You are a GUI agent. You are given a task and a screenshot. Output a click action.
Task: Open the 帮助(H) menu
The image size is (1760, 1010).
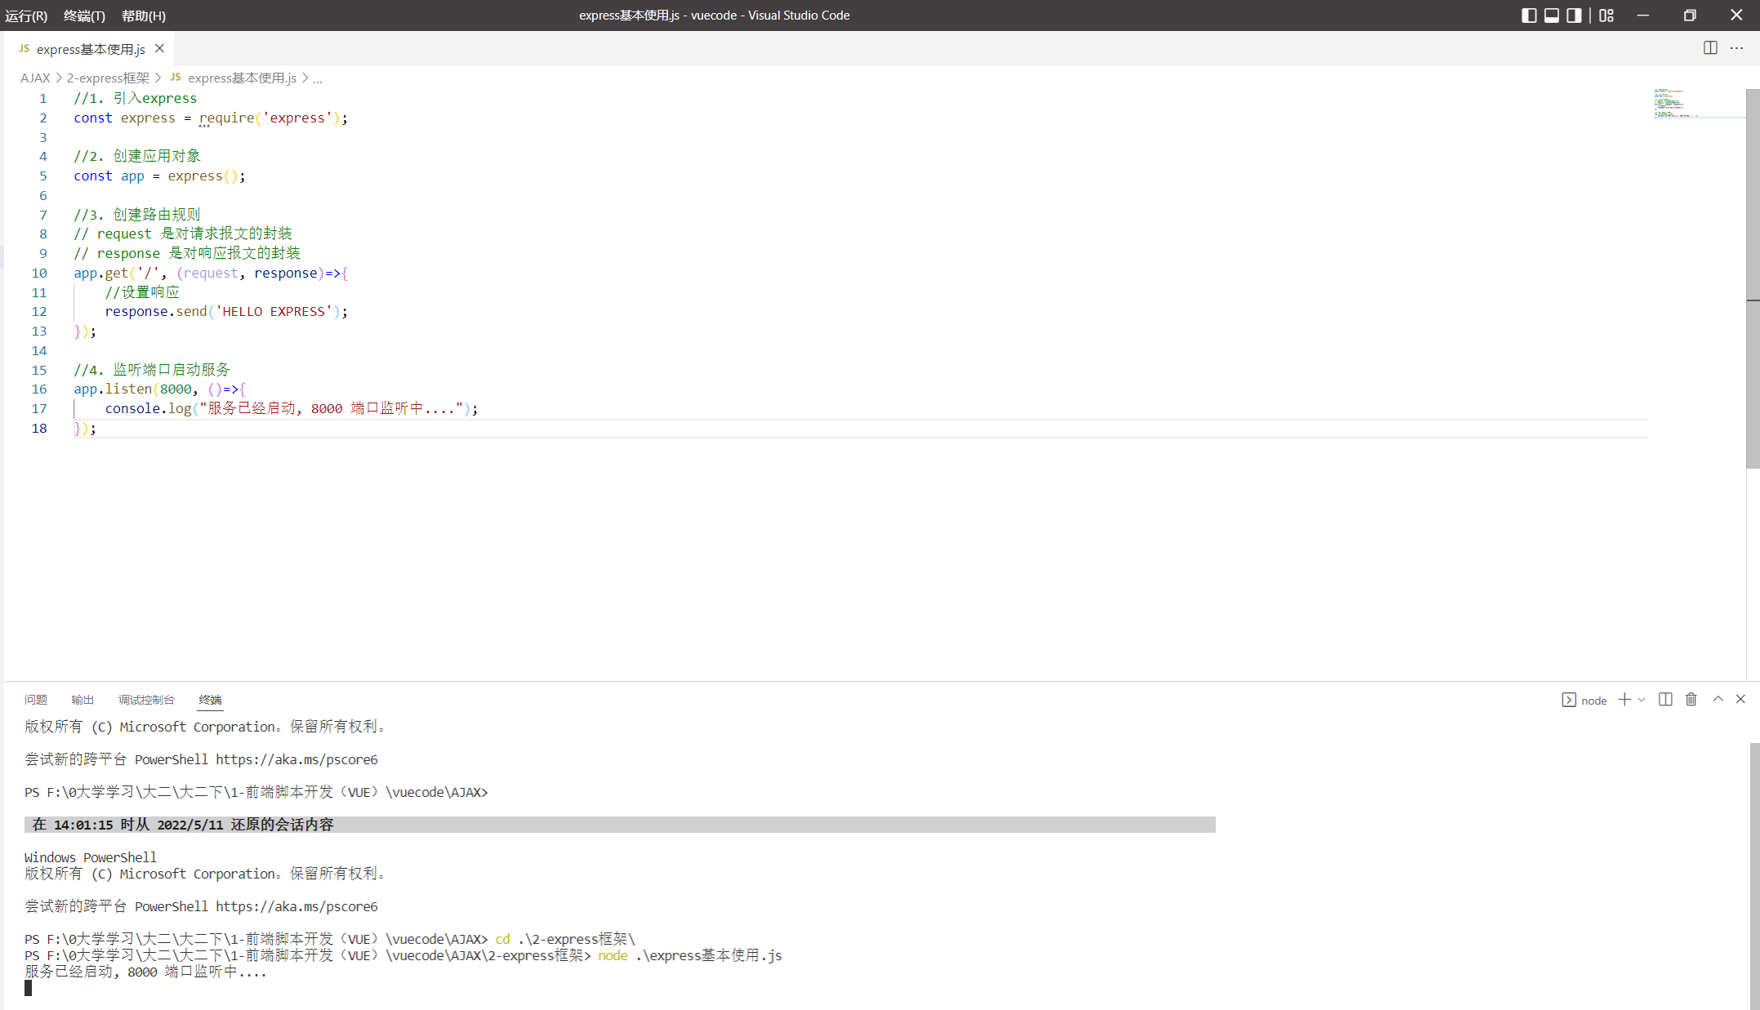tap(144, 16)
